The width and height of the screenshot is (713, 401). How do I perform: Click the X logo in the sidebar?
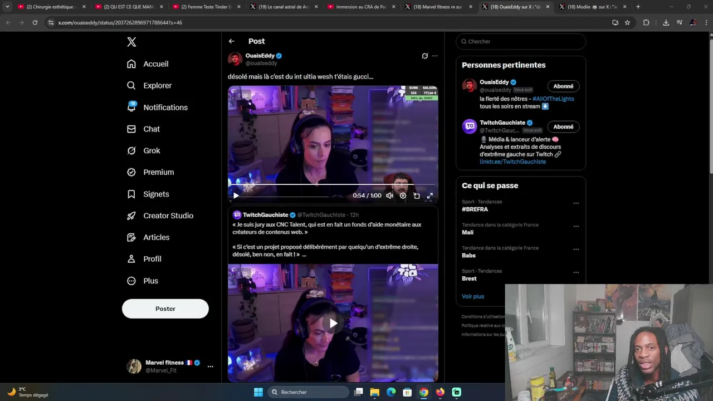point(131,42)
